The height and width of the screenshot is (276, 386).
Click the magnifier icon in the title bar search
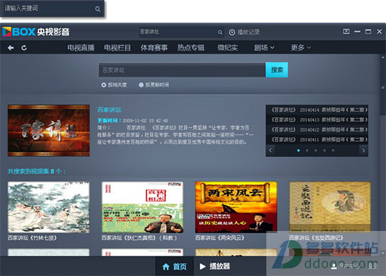point(220,32)
